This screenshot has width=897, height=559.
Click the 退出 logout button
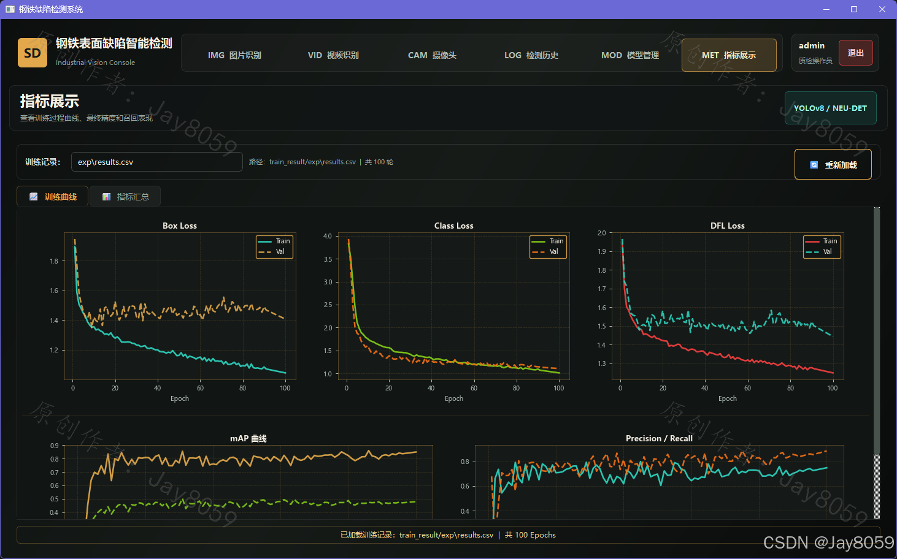point(856,53)
